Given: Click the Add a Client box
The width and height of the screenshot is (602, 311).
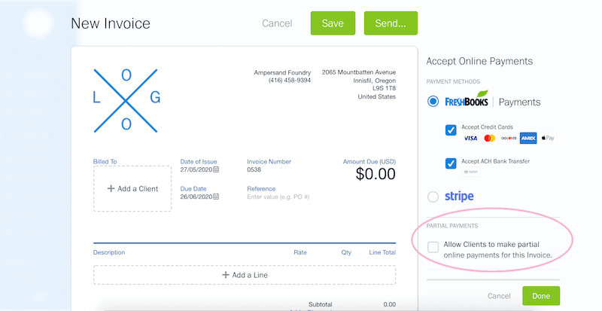Looking at the screenshot, I should 132,188.
